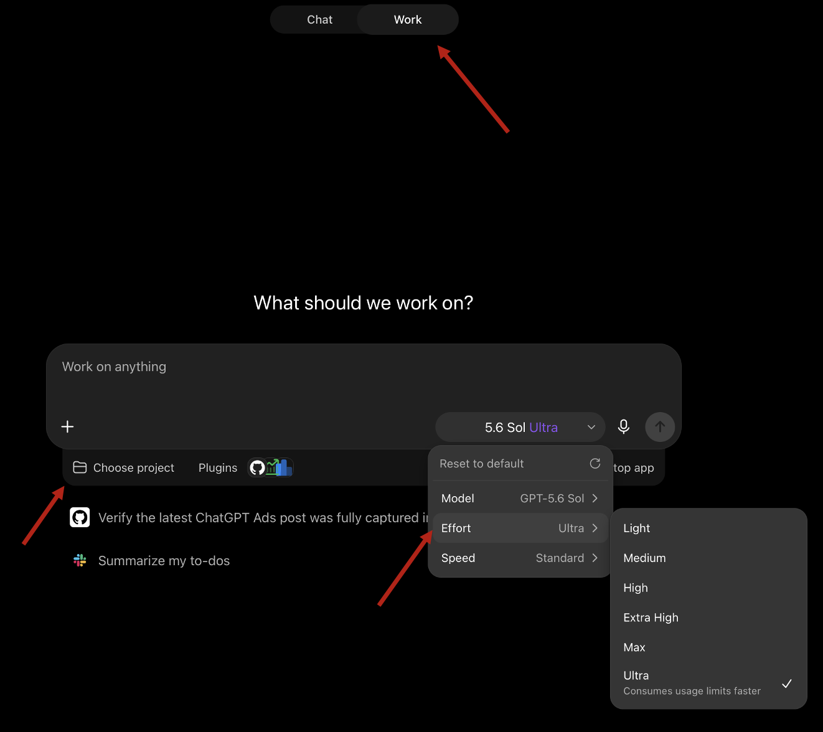Open Choose project

point(124,467)
